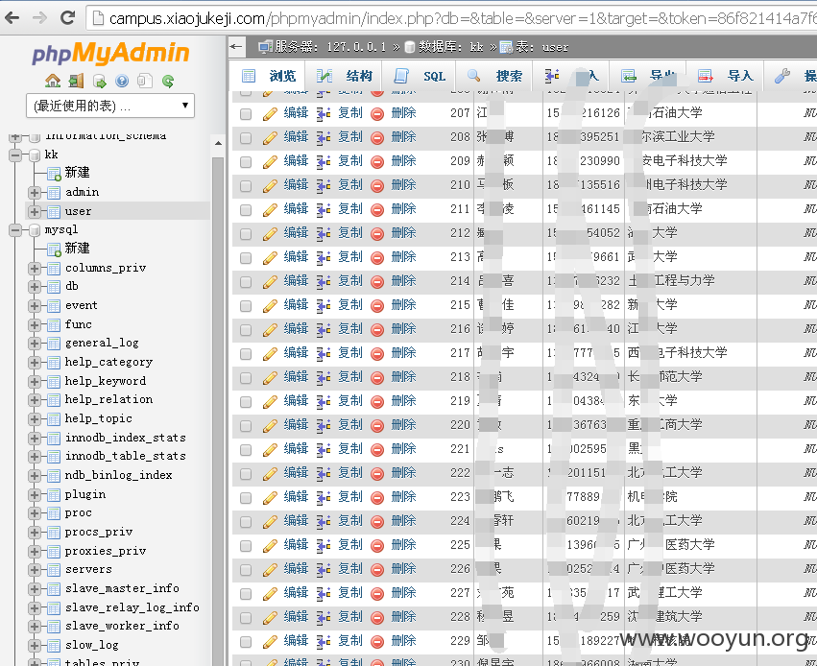Open phpMyAdmin documentation help icon
Image resolution: width=817 pixels, height=666 pixels.
click(x=122, y=81)
